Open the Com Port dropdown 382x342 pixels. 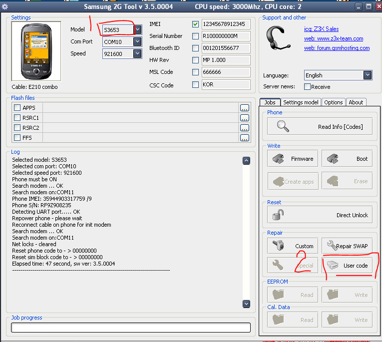pos(138,41)
